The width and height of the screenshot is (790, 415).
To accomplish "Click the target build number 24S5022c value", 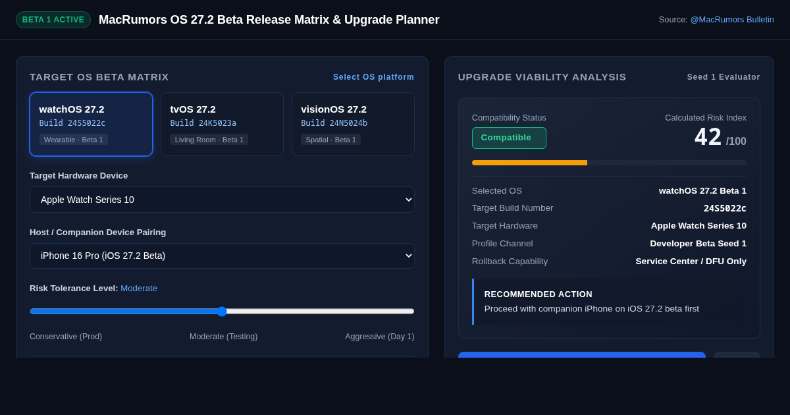I will 725,208.
